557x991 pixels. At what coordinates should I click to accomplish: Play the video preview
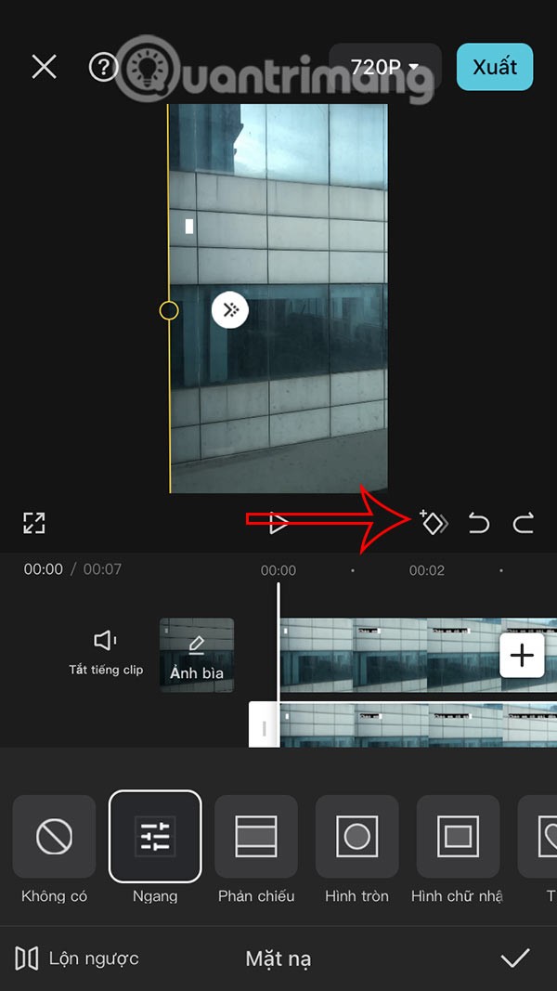pyautogui.click(x=278, y=524)
